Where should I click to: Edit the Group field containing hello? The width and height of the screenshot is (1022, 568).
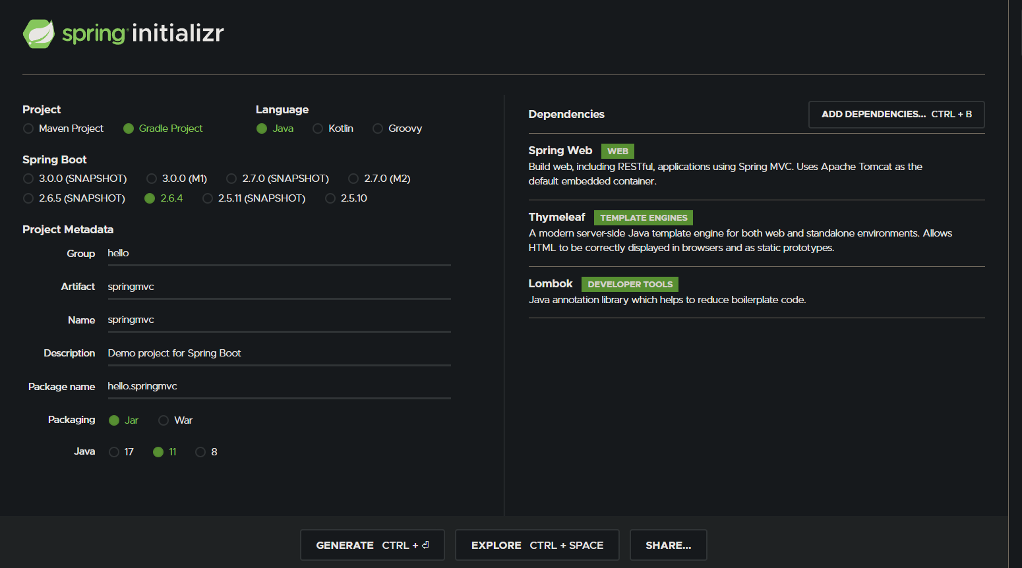[x=279, y=253]
